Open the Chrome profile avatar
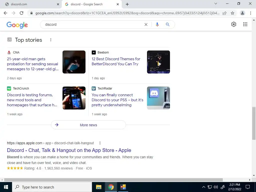This screenshot has height=192, width=256. (x=242, y=13)
